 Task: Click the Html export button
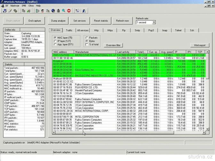[x=199, y=45]
